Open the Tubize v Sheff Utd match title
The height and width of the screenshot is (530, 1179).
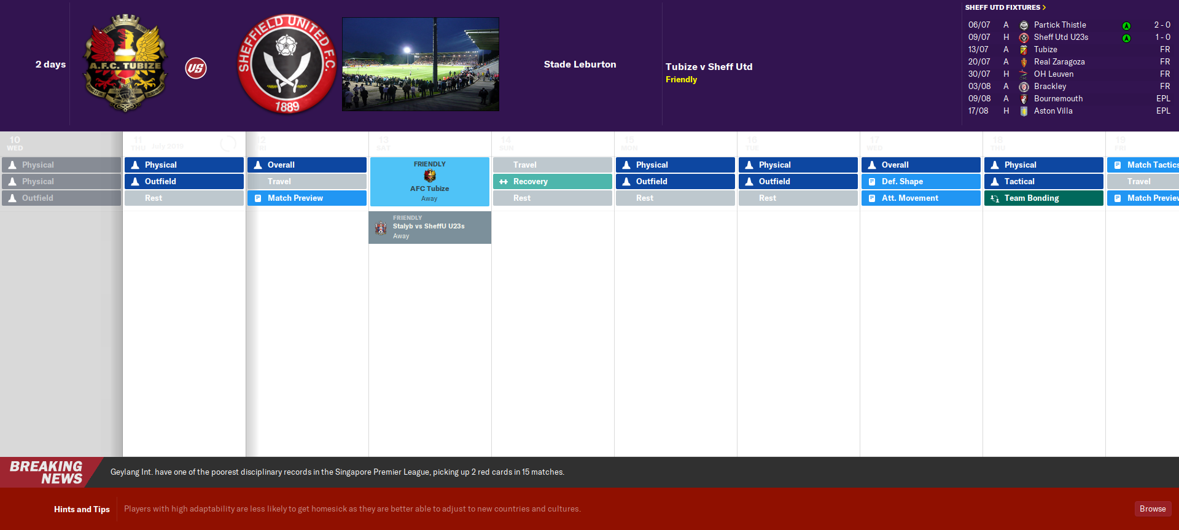(x=709, y=67)
